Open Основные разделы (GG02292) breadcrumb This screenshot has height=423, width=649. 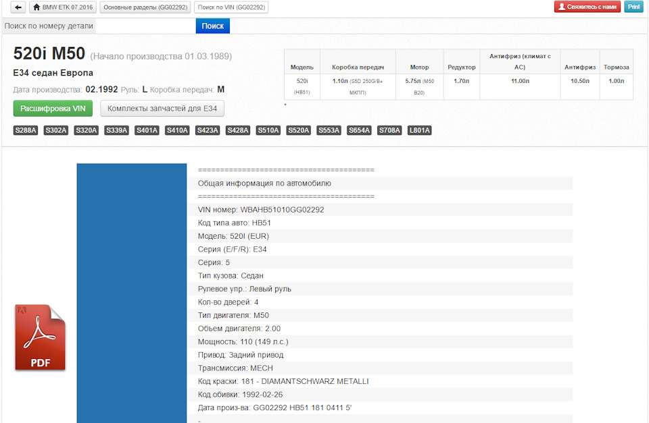(145, 7)
